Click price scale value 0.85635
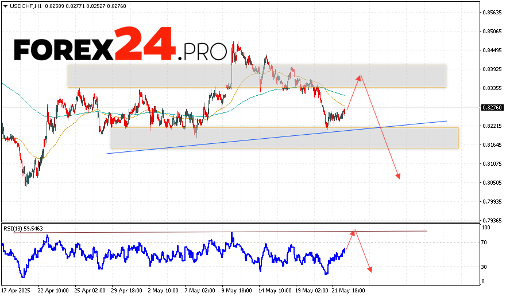506x297 pixels. pyautogui.click(x=492, y=13)
